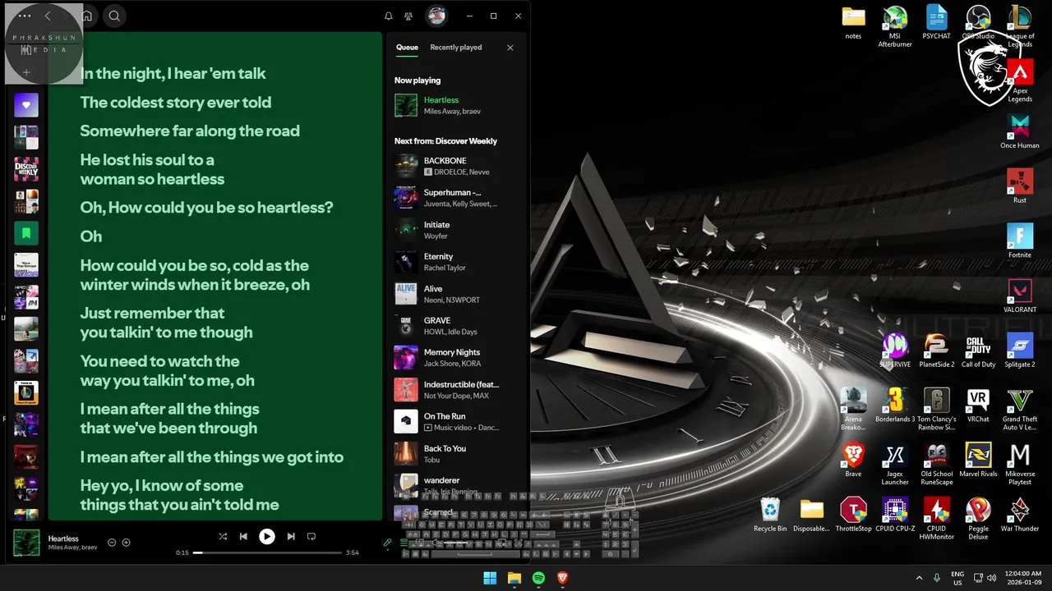Switch to the Queue tab
The height and width of the screenshot is (591, 1052).
click(x=407, y=48)
